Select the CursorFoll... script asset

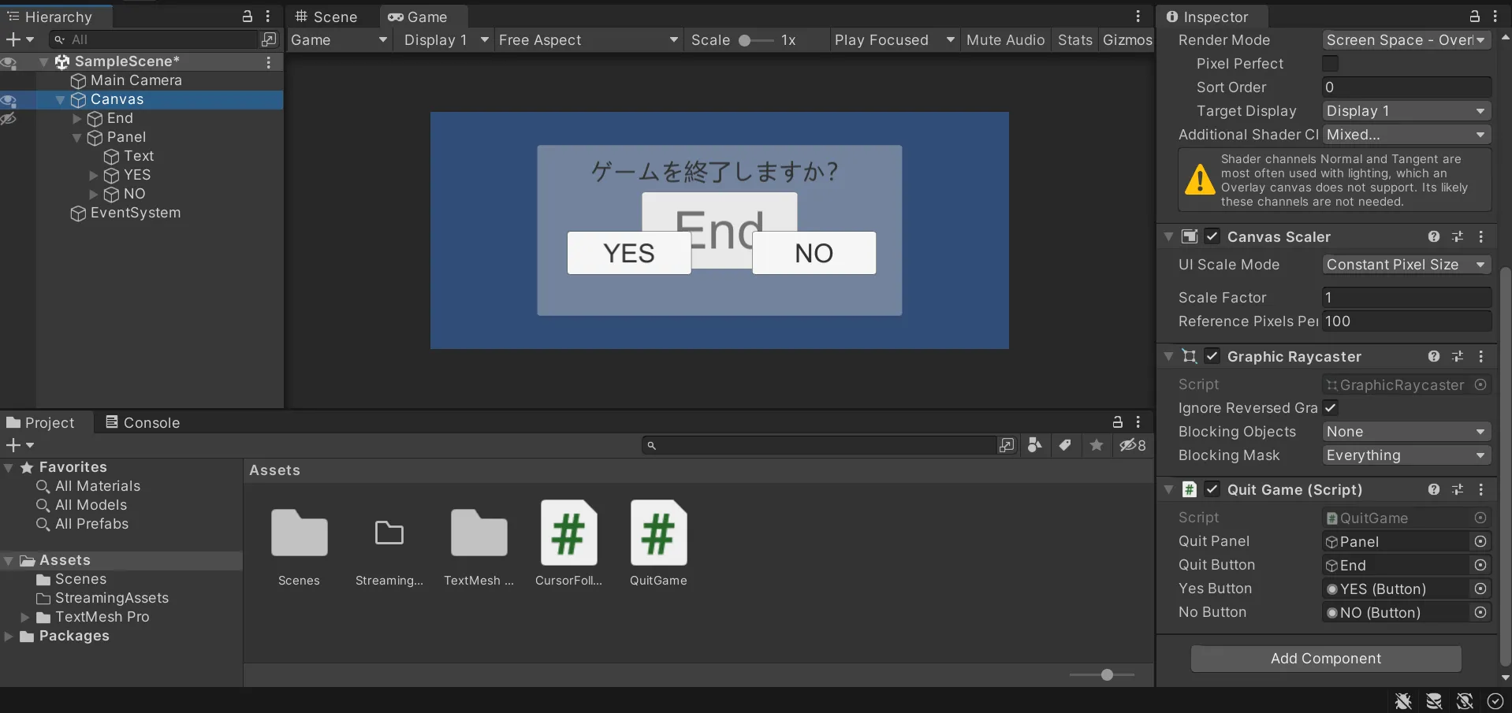click(568, 544)
